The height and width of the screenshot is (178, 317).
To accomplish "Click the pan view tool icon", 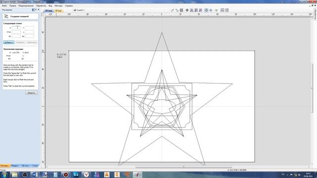I will pos(187,10).
